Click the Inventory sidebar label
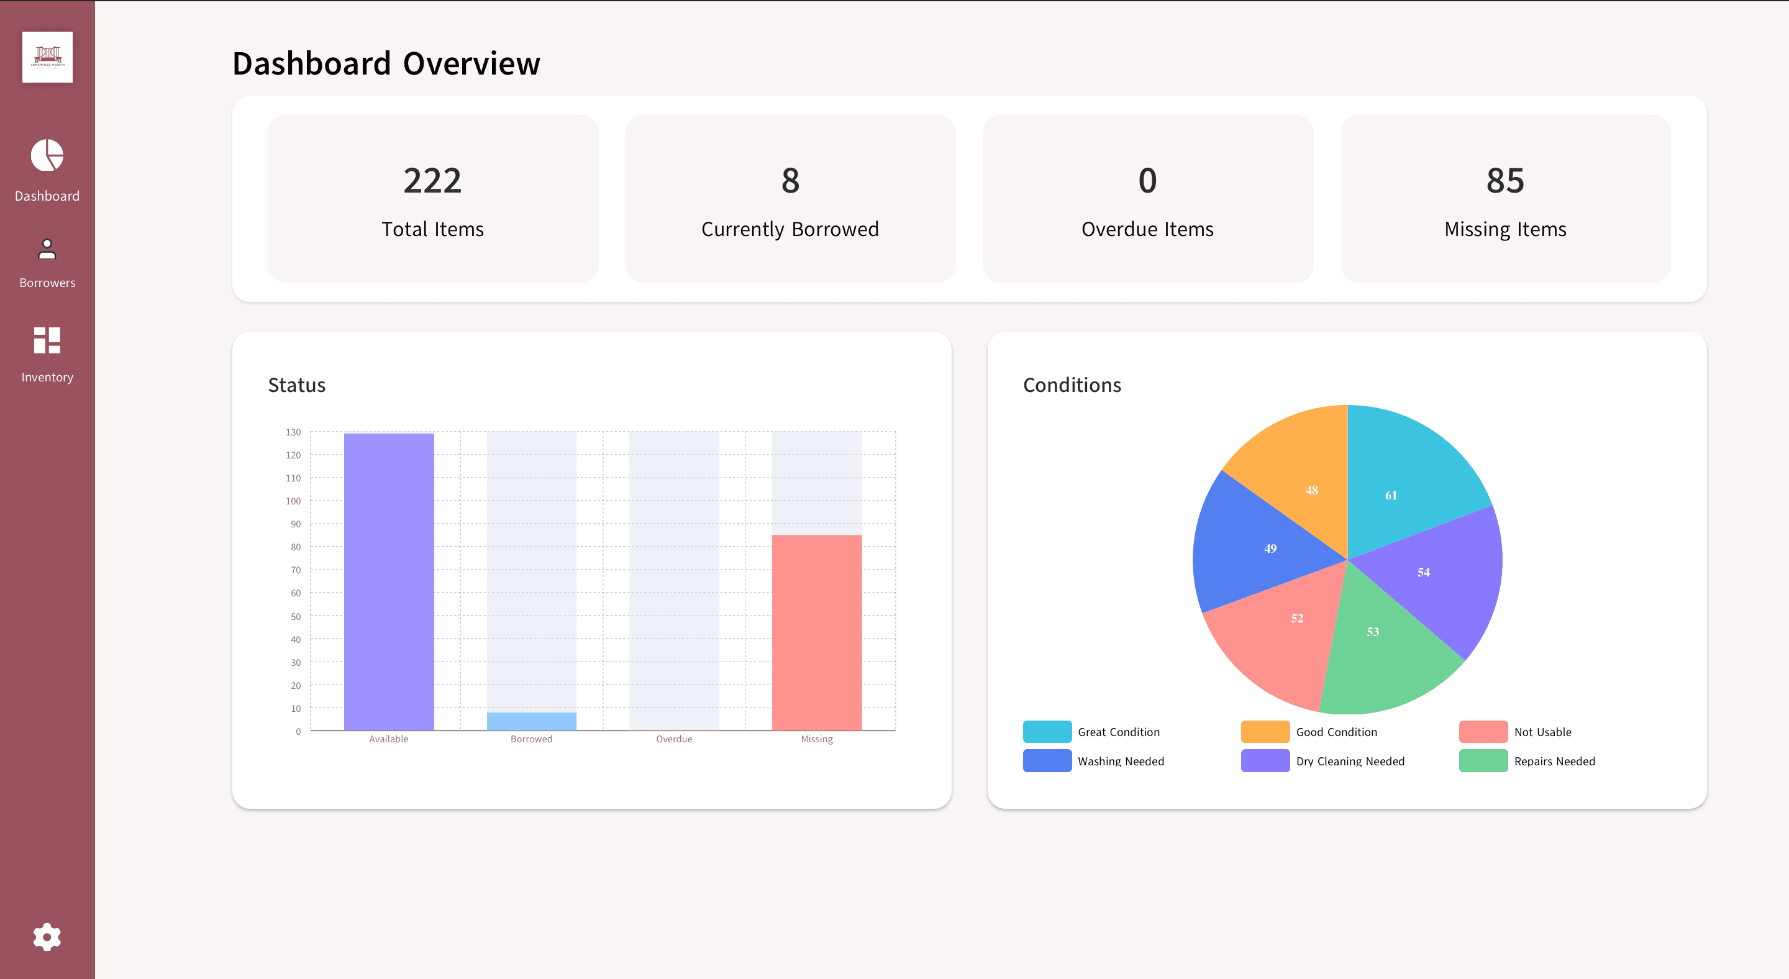 click(47, 377)
